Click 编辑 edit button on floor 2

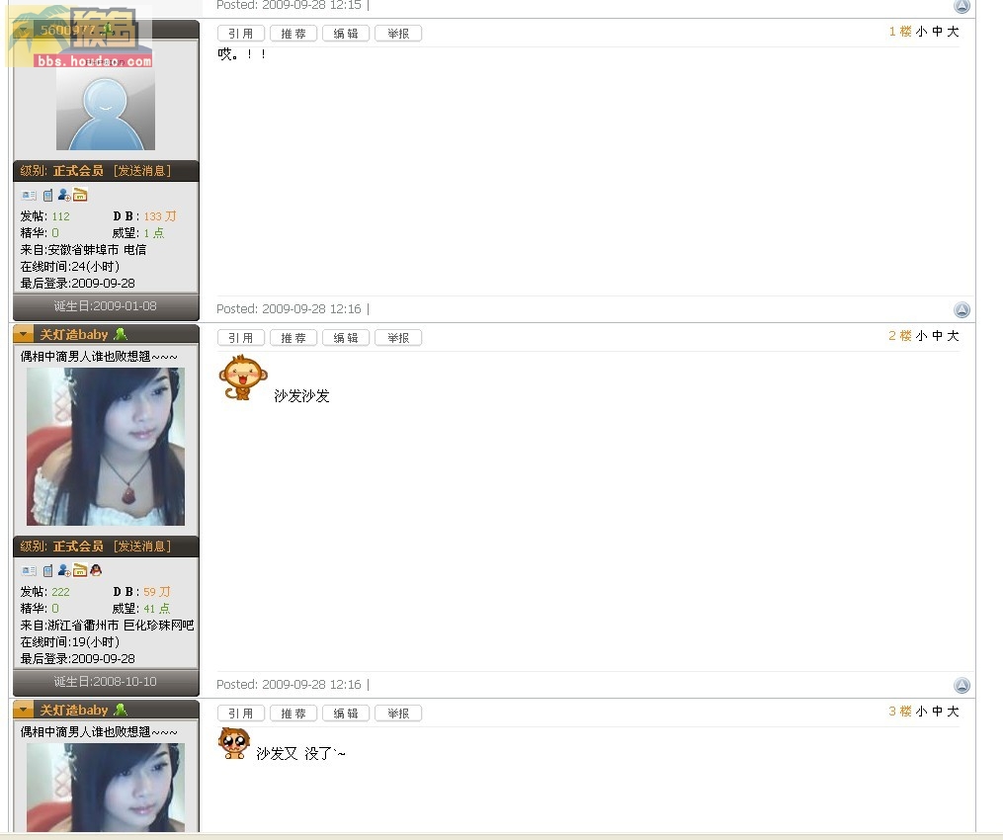coord(346,338)
